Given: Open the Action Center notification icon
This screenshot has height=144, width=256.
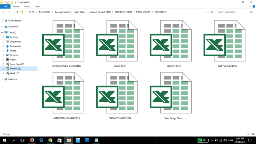Looking at the screenshot, I should [x=250, y=140].
